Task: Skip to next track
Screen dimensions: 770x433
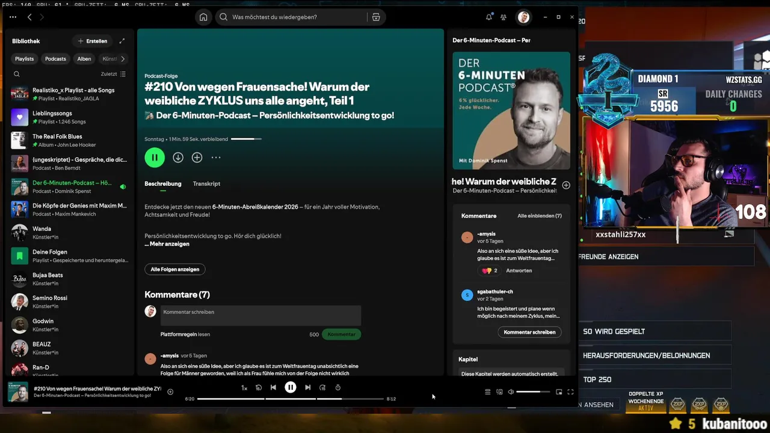Action: coord(307,387)
